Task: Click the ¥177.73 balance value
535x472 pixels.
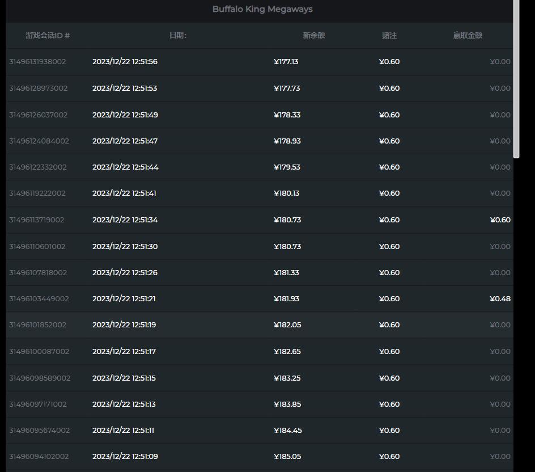Action: click(x=287, y=88)
